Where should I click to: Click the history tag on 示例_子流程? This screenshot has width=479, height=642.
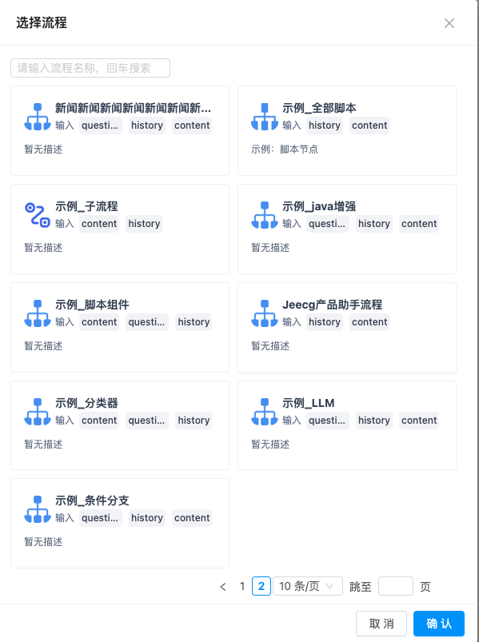[x=144, y=224]
